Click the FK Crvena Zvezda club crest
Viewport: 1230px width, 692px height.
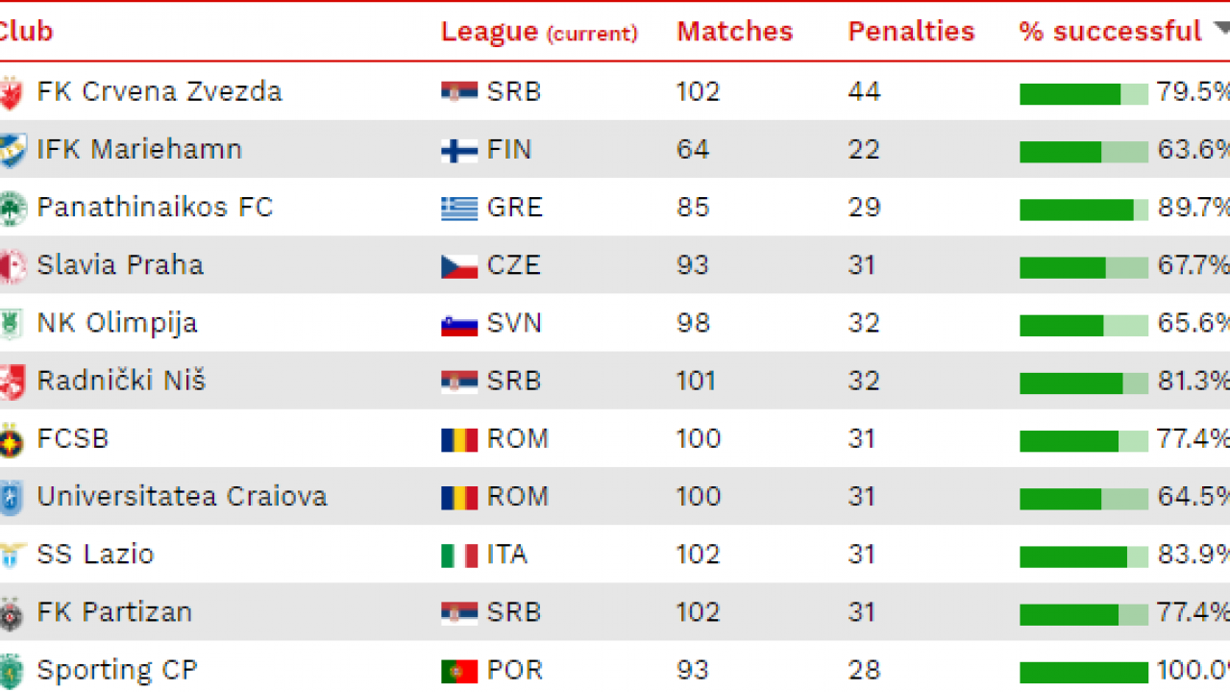coord(12,92)
